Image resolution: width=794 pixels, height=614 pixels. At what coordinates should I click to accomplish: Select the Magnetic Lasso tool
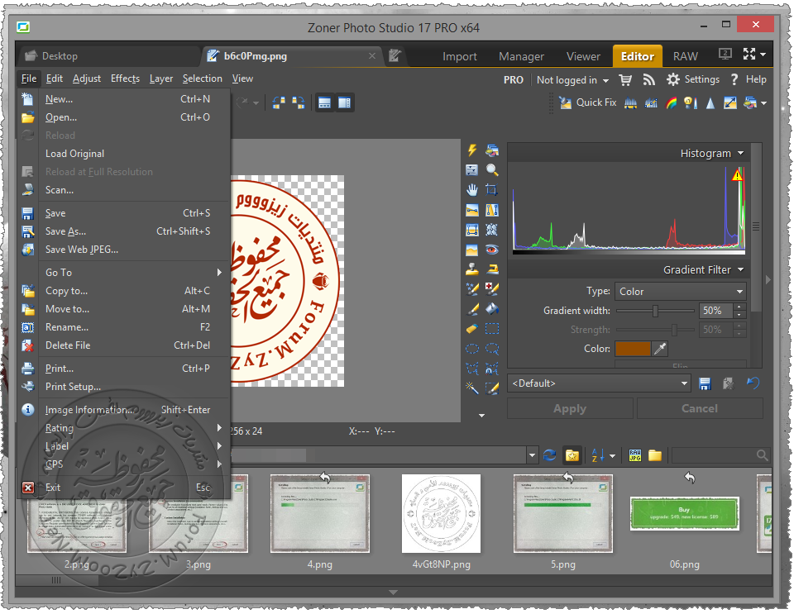(x=491, y=369)
